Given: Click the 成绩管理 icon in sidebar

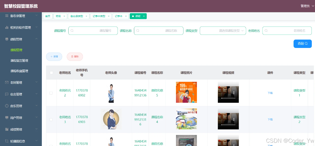Looking at the screenshot, I should coord(7,129).
